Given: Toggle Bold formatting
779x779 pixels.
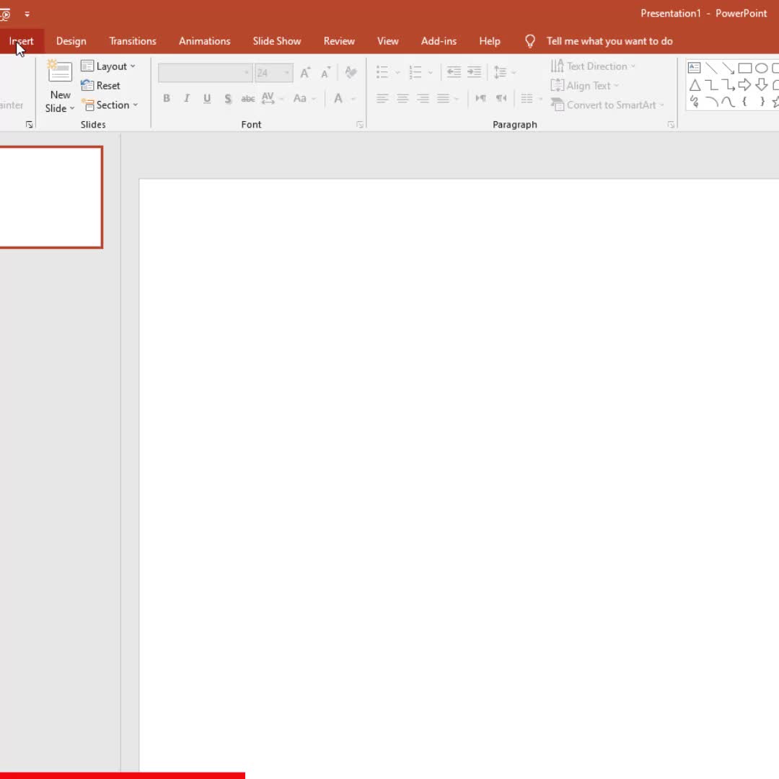Looking at the screenshot, I should tap(167, 98).
